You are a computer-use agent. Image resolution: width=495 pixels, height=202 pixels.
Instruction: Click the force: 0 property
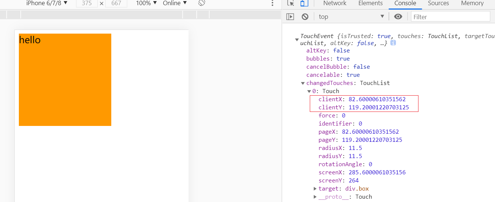332,116
